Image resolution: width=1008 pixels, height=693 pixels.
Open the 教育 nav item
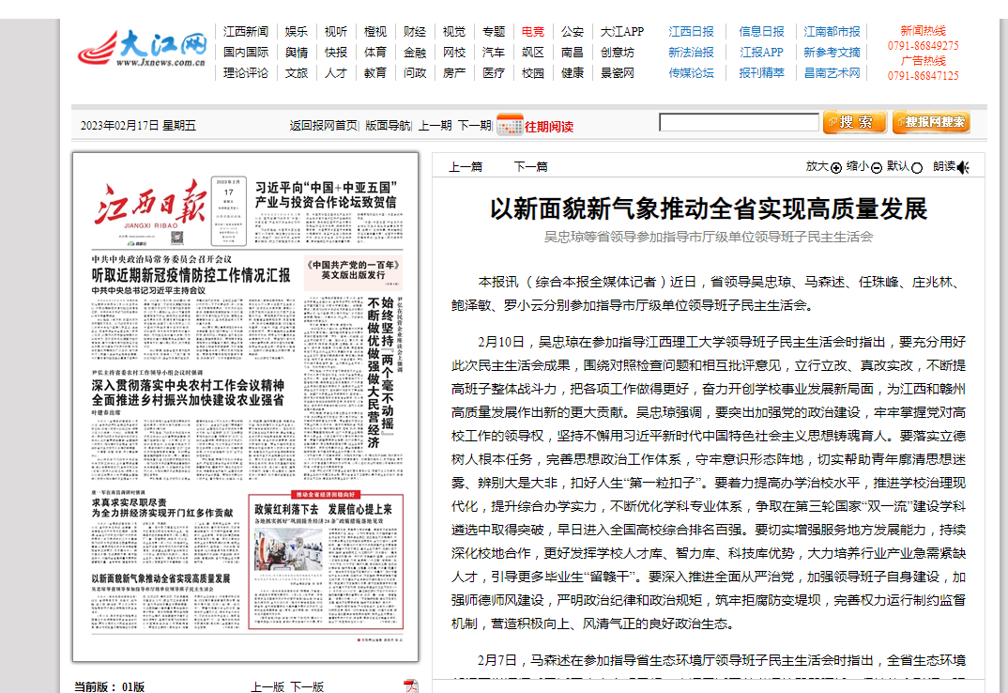point(374,72)
